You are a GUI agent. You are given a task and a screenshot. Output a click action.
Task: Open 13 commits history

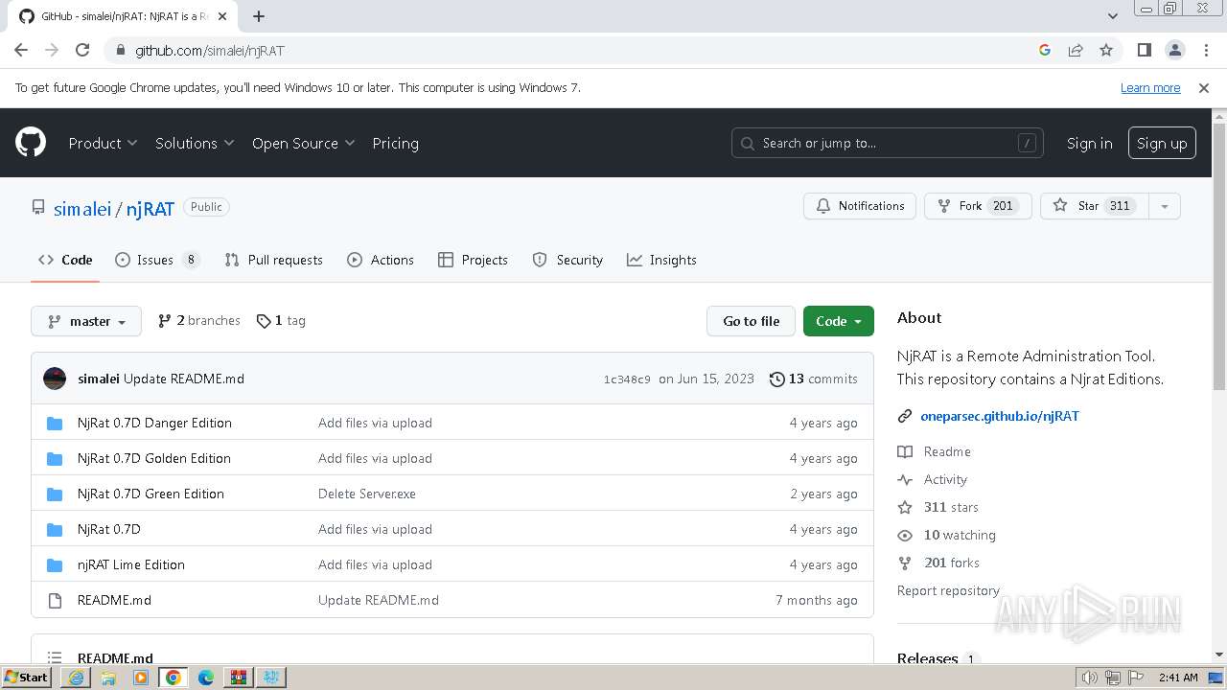(814, 379)
